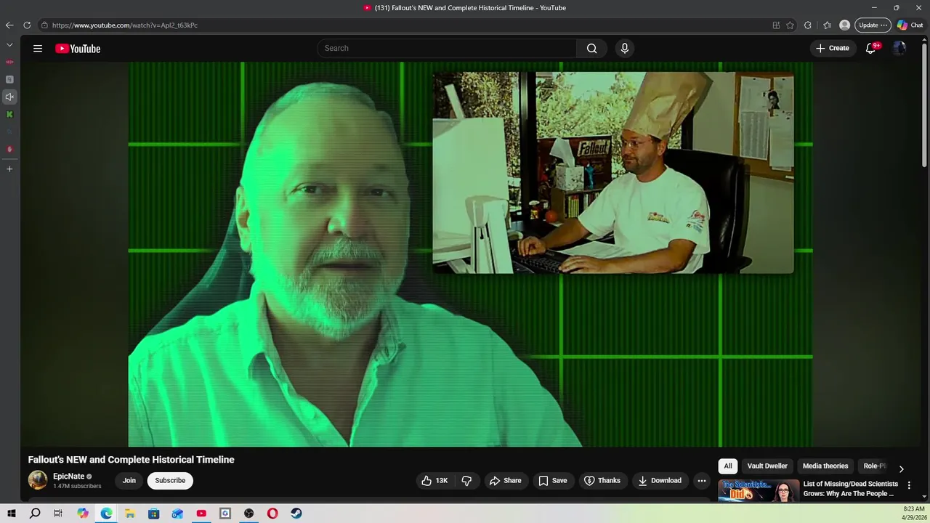Screen dimensions: 930x523
Task: Download the video
Action: tap(660, 480)
